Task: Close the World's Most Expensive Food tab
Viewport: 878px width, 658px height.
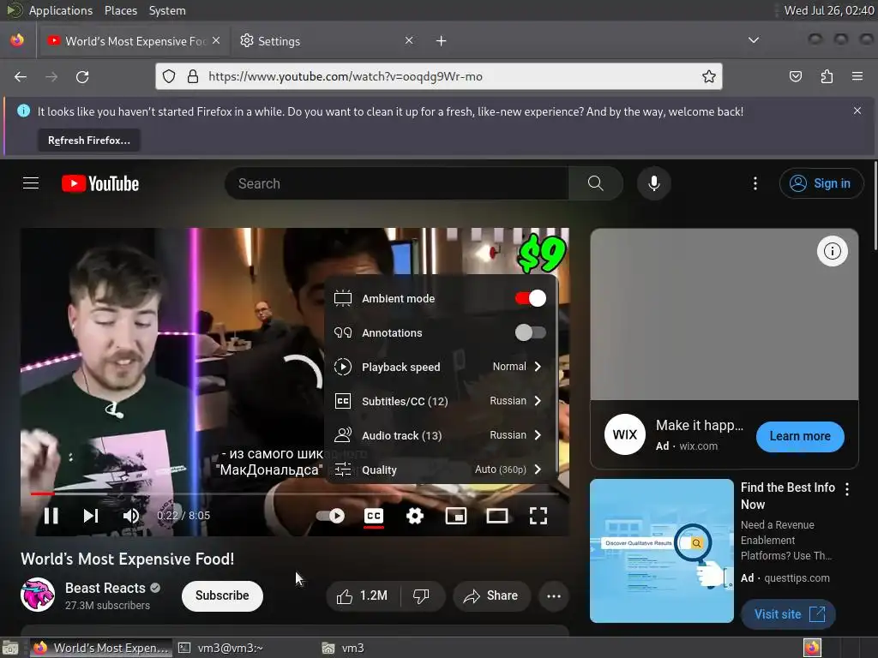Action: click(x=216, y=41)
